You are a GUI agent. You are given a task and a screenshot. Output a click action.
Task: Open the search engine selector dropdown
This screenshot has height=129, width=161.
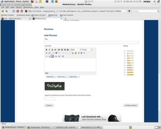click(130, 11)
